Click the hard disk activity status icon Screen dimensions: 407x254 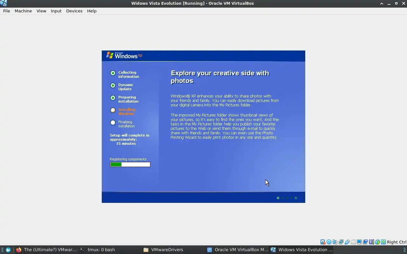click(323, 242)
